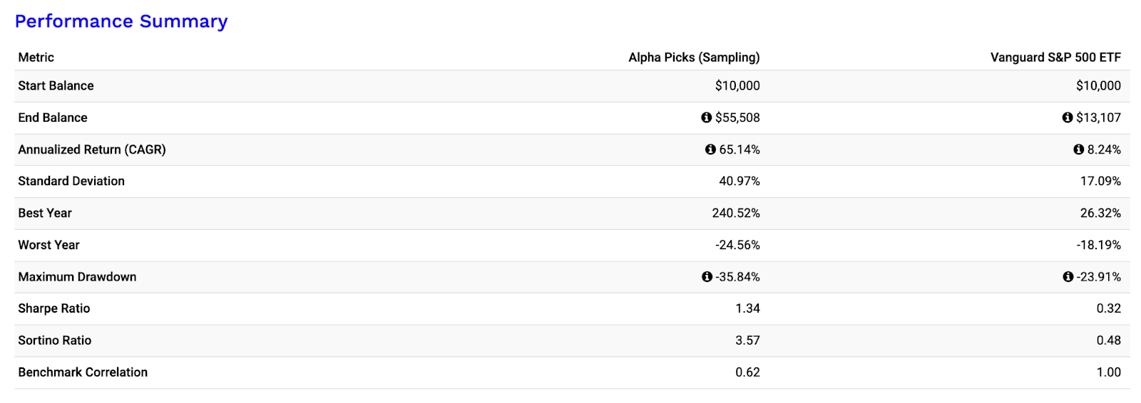Screen dimensions: 1141x403
Task: Click the Annualized Return (CAGR) label
Action: (92, 150)
